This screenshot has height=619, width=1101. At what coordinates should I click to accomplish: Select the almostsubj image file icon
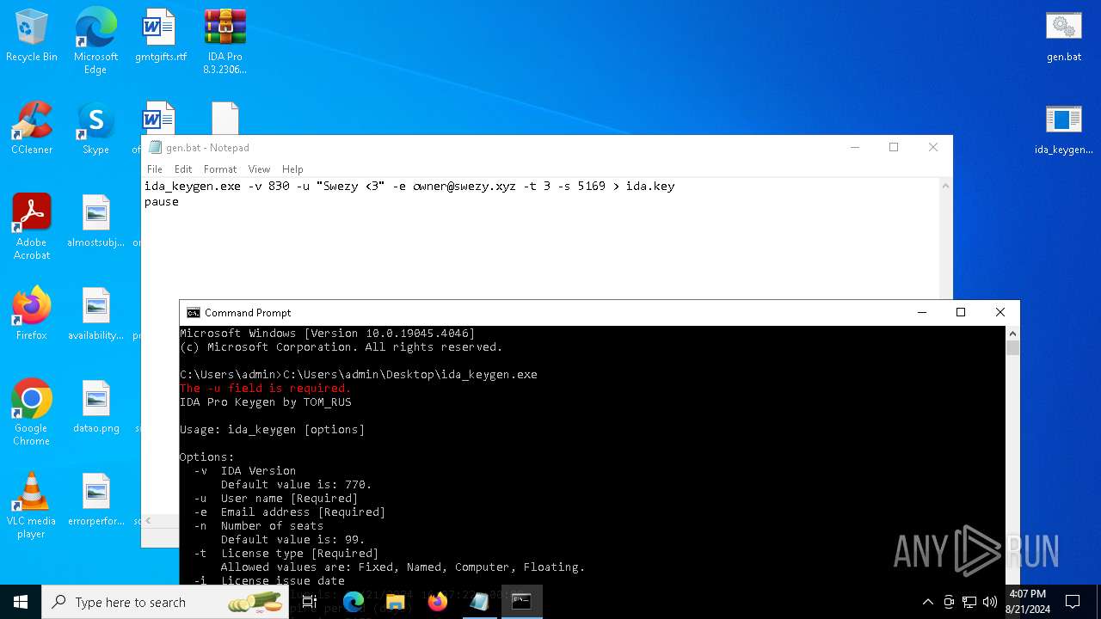coord(95,221)
